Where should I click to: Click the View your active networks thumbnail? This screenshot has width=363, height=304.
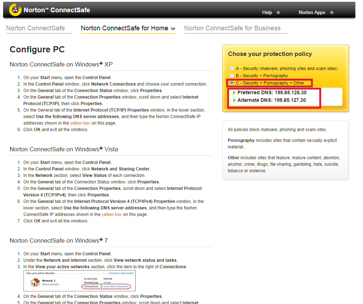(x=79, y=281)
